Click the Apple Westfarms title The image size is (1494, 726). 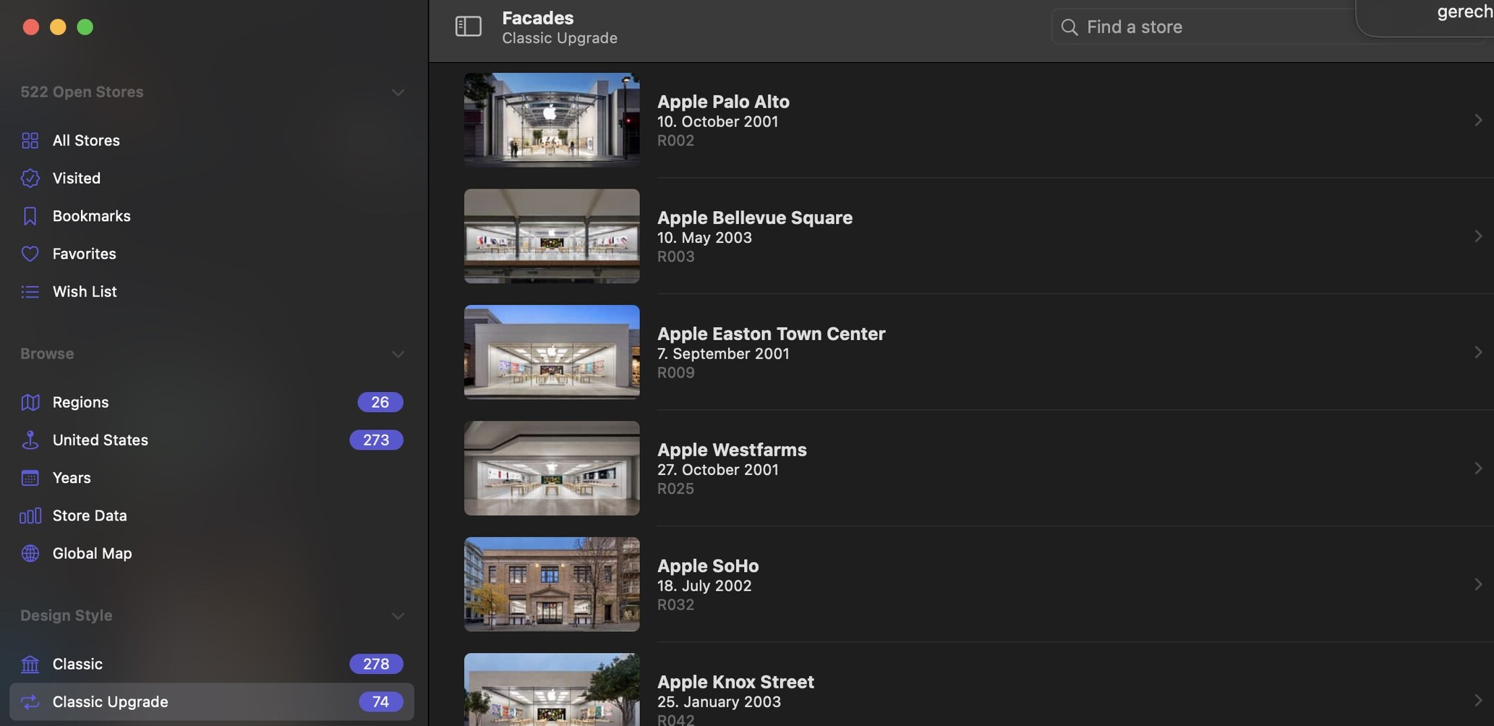(732, 450)
